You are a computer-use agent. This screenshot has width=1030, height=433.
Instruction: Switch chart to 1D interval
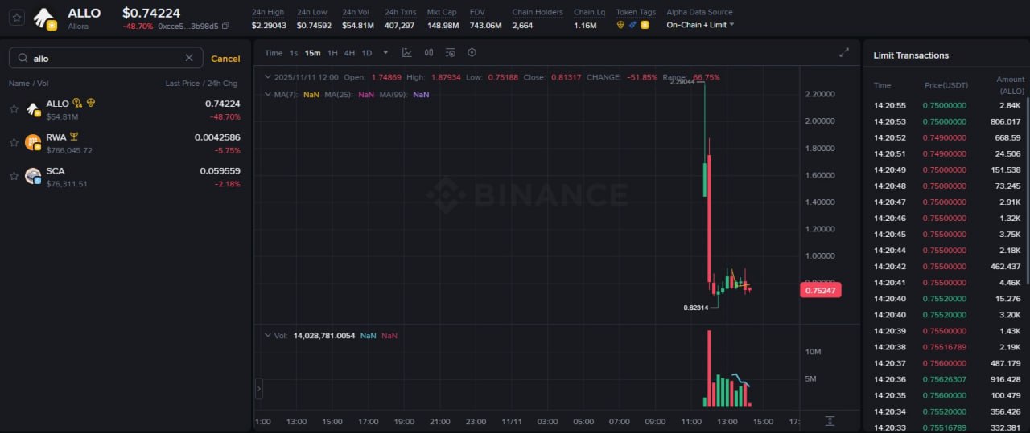pyautogui.click(x=367, y=53)
